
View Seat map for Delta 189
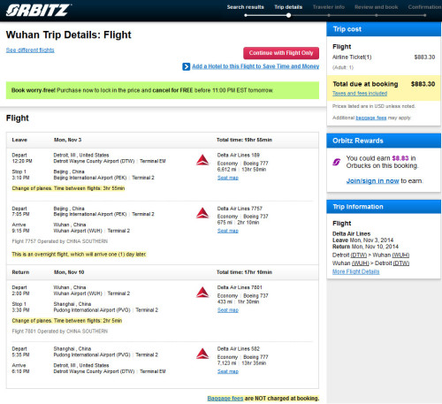[x=228, y=178]
